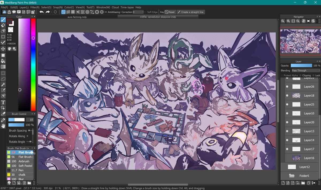Select the Hand pan tool
Viewport: 321px width, 190px height.
[x=3, y=126]
